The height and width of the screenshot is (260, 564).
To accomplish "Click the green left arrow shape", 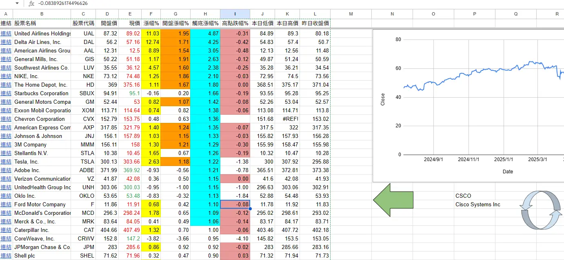I will click(x=393, y=200).
